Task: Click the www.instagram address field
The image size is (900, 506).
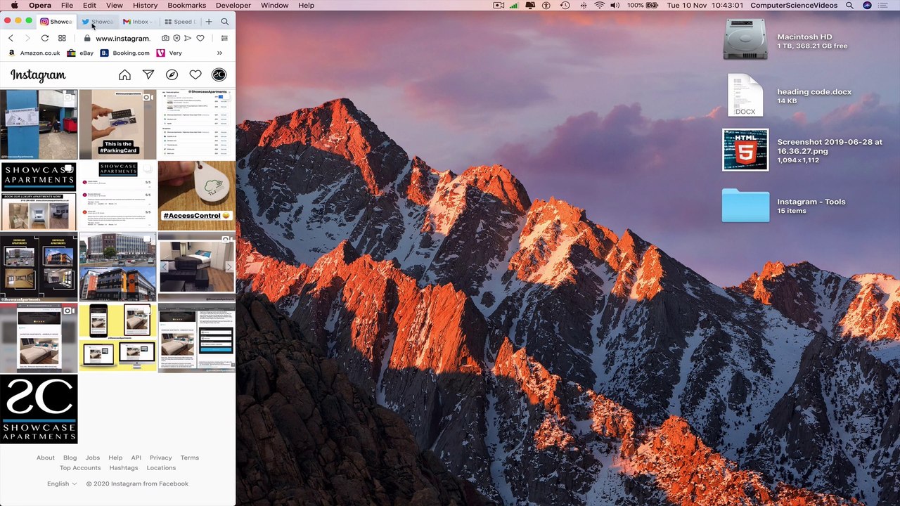Action: (123, 38)
